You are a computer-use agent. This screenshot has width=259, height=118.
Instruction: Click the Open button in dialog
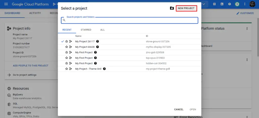point(193,109)
